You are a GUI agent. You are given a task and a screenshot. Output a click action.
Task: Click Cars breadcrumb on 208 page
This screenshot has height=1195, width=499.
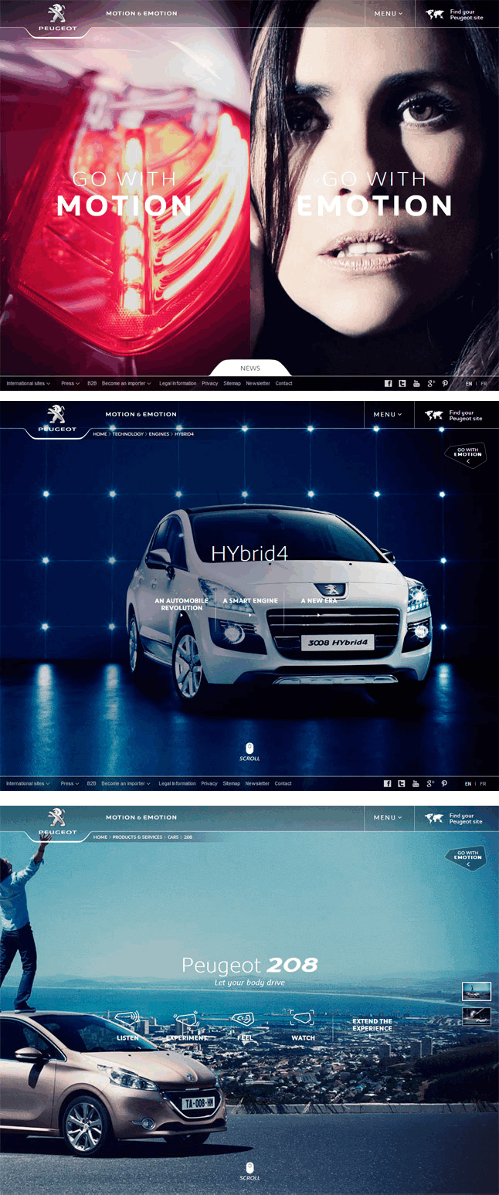pyautogui.click(x=173, y=837)
